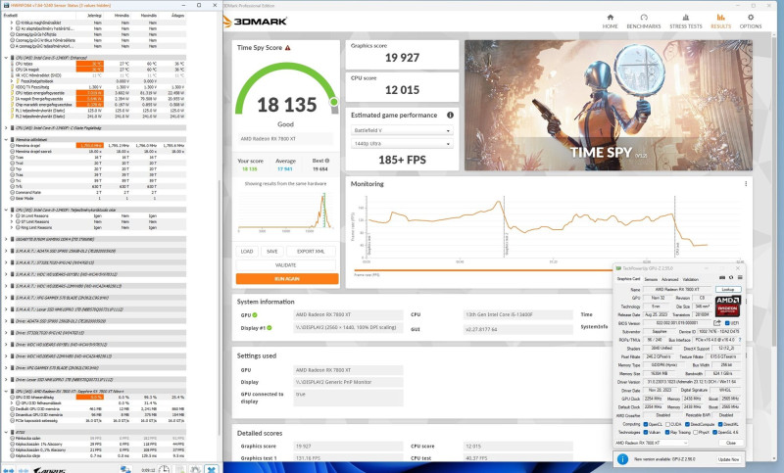784x473 pixels.
Task: Switch to the Validation tab in GPU-Z
Action: tap(691, 279)
